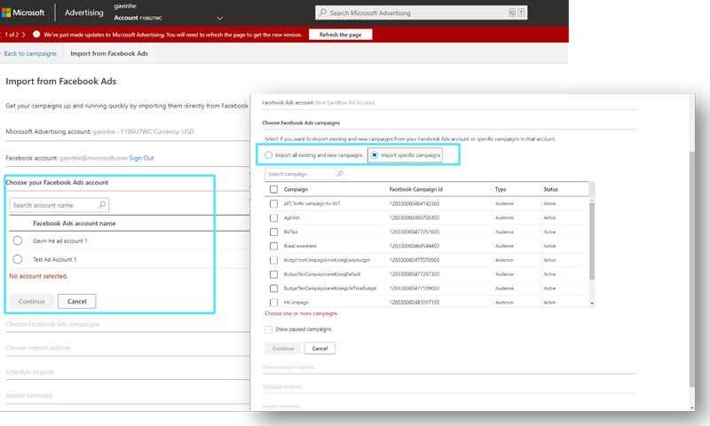Viewport: 710px width, 426px height.
Task: Click campaign ID 120330000481017103
Action: click(414, 302)
